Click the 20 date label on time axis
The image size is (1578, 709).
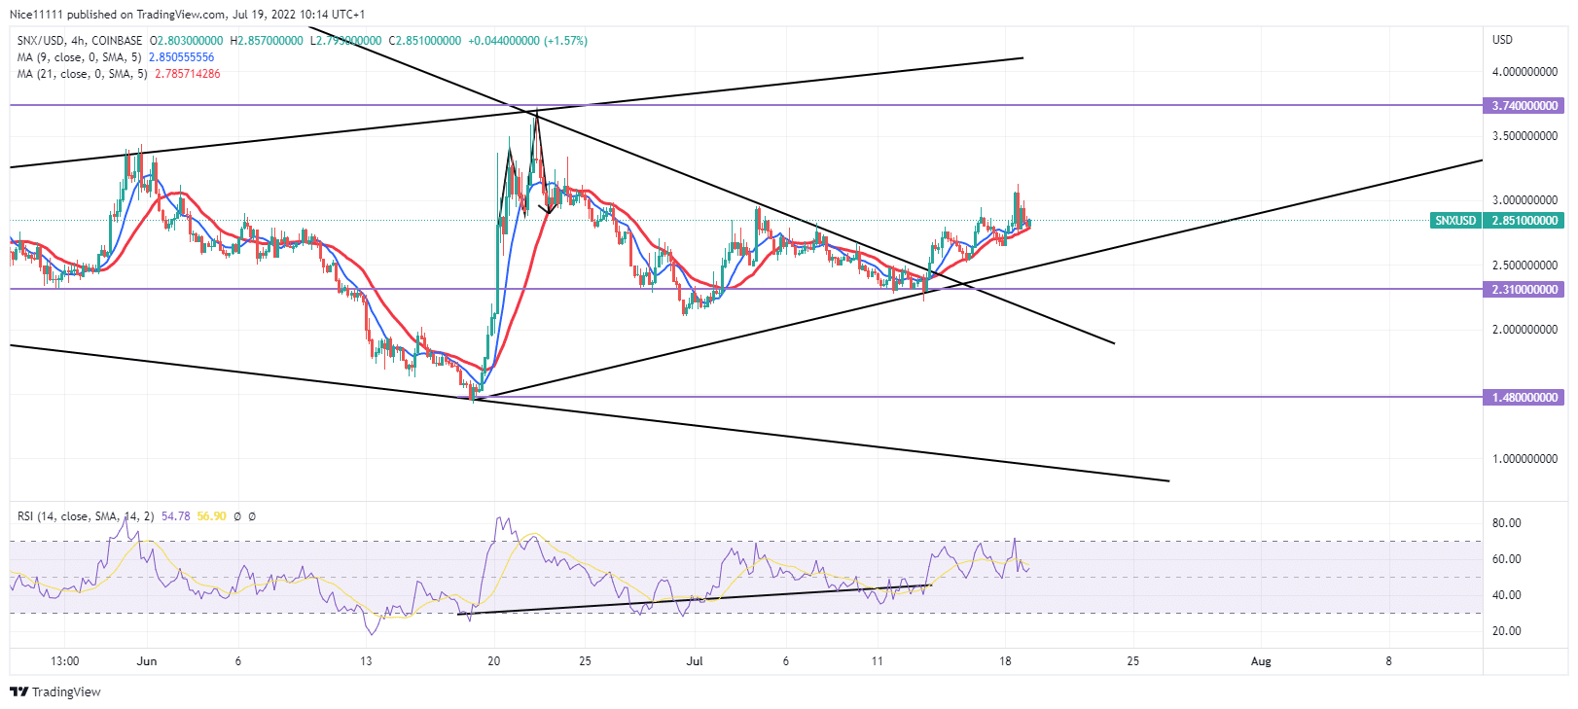(x=494, y=661)
